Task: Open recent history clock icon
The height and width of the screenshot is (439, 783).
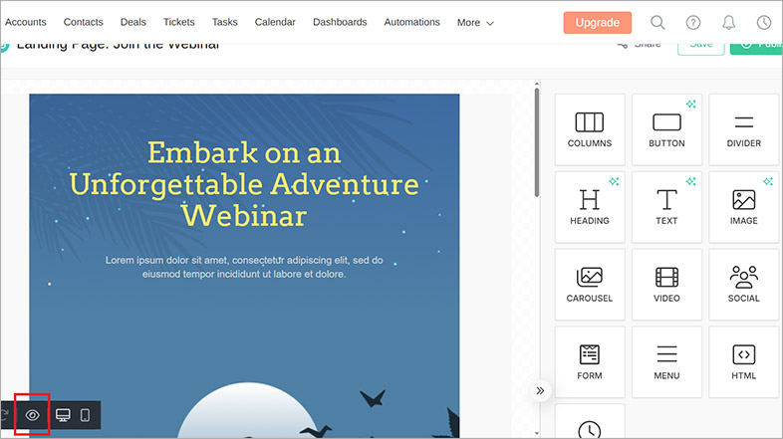Action: pyautogui.click(x=764, y=23)
